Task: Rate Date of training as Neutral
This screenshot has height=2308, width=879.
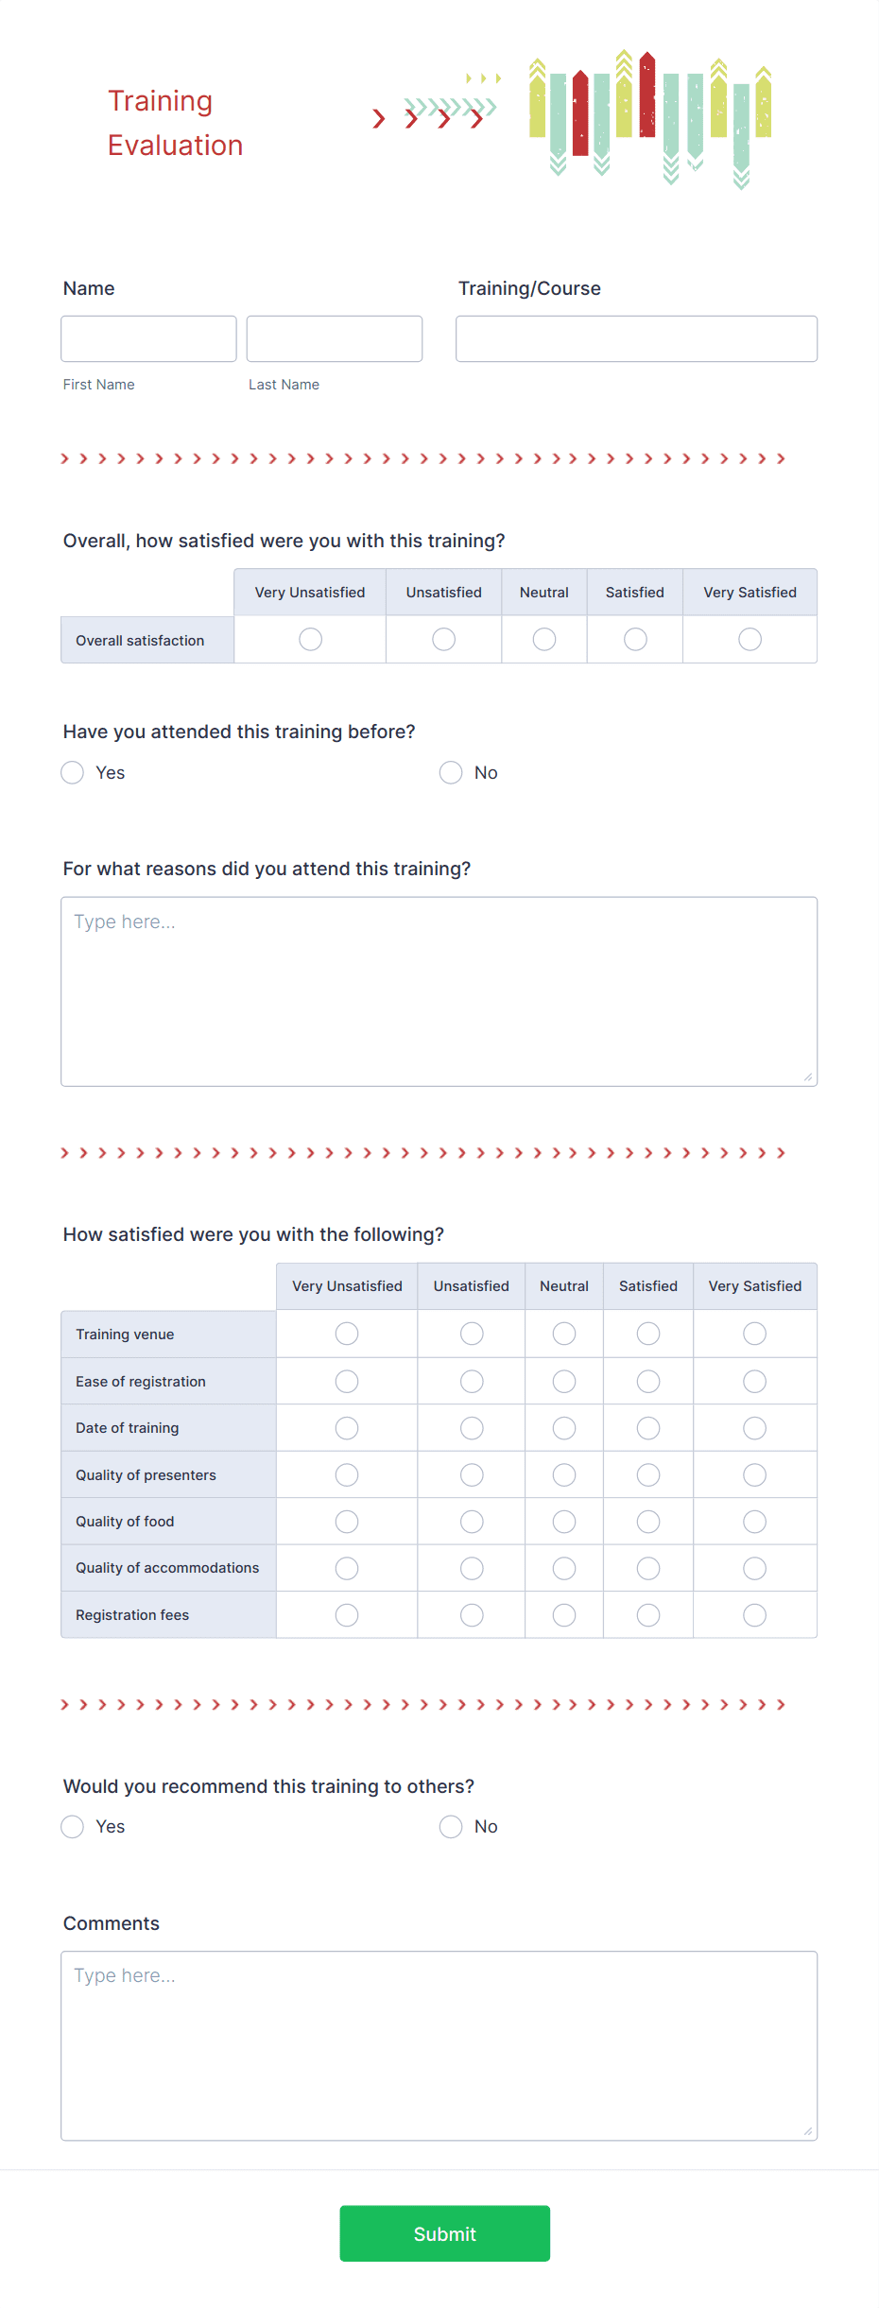Action: click(564, 1428)
